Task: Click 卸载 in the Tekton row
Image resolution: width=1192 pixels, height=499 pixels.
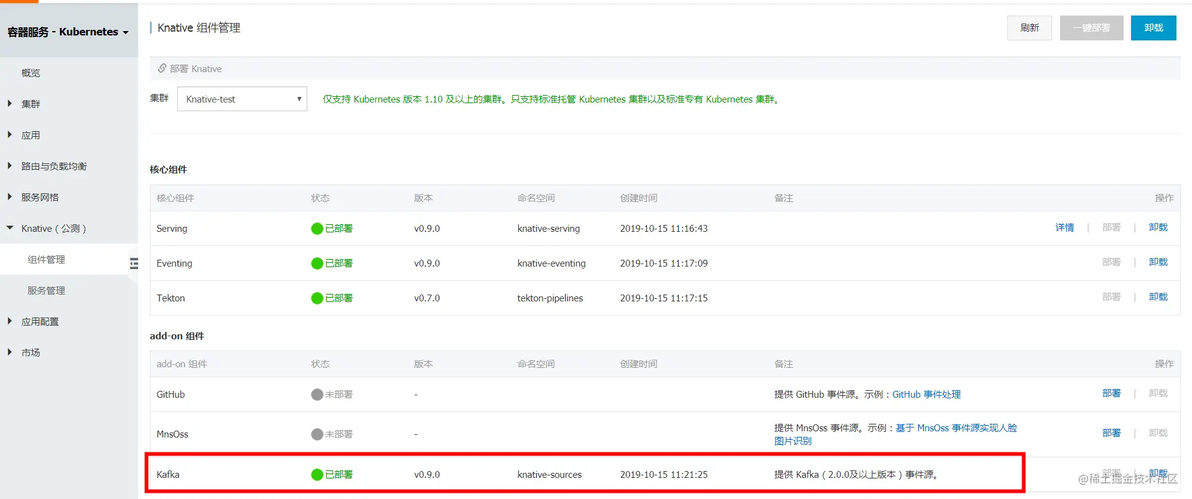Action: [x=1158, y=297]
